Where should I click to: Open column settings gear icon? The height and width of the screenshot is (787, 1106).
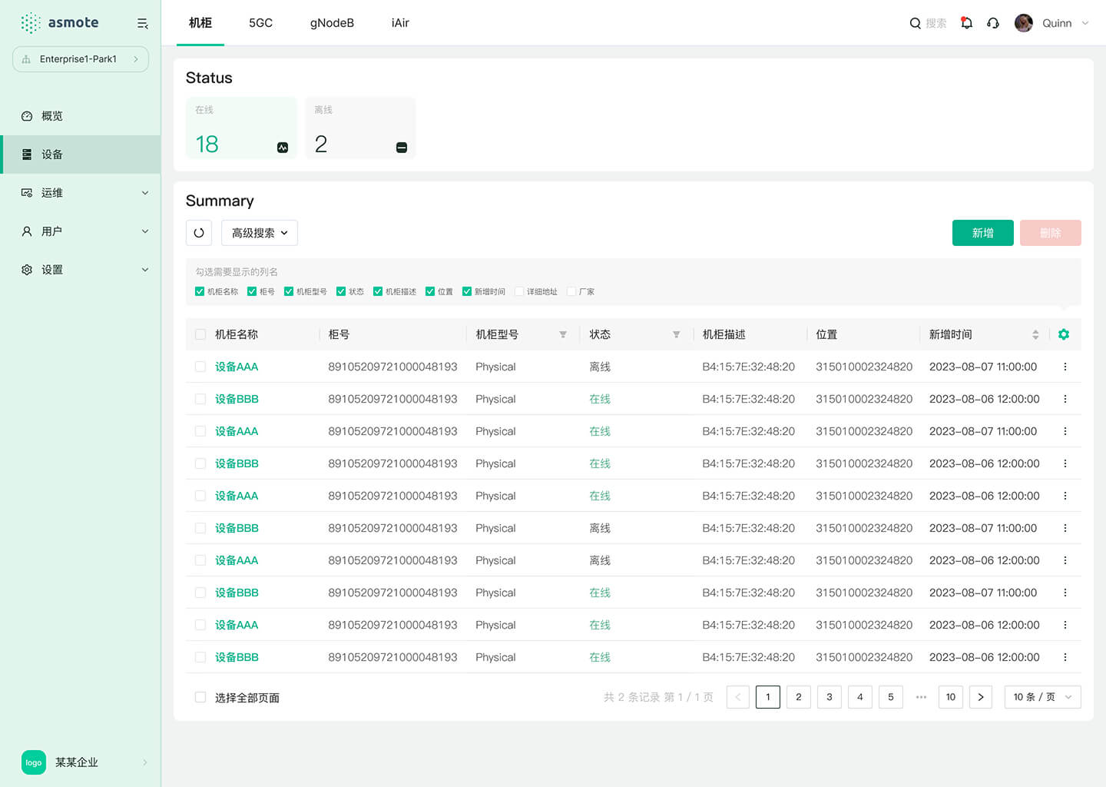(1064, 334)
